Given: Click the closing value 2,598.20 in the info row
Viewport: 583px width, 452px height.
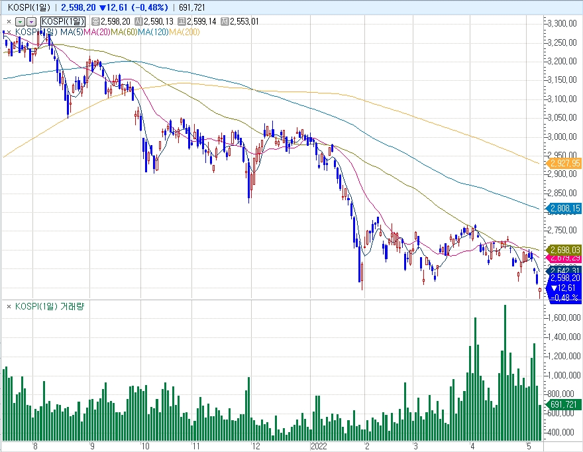Looking at the screenshot, I should (116, 22).
